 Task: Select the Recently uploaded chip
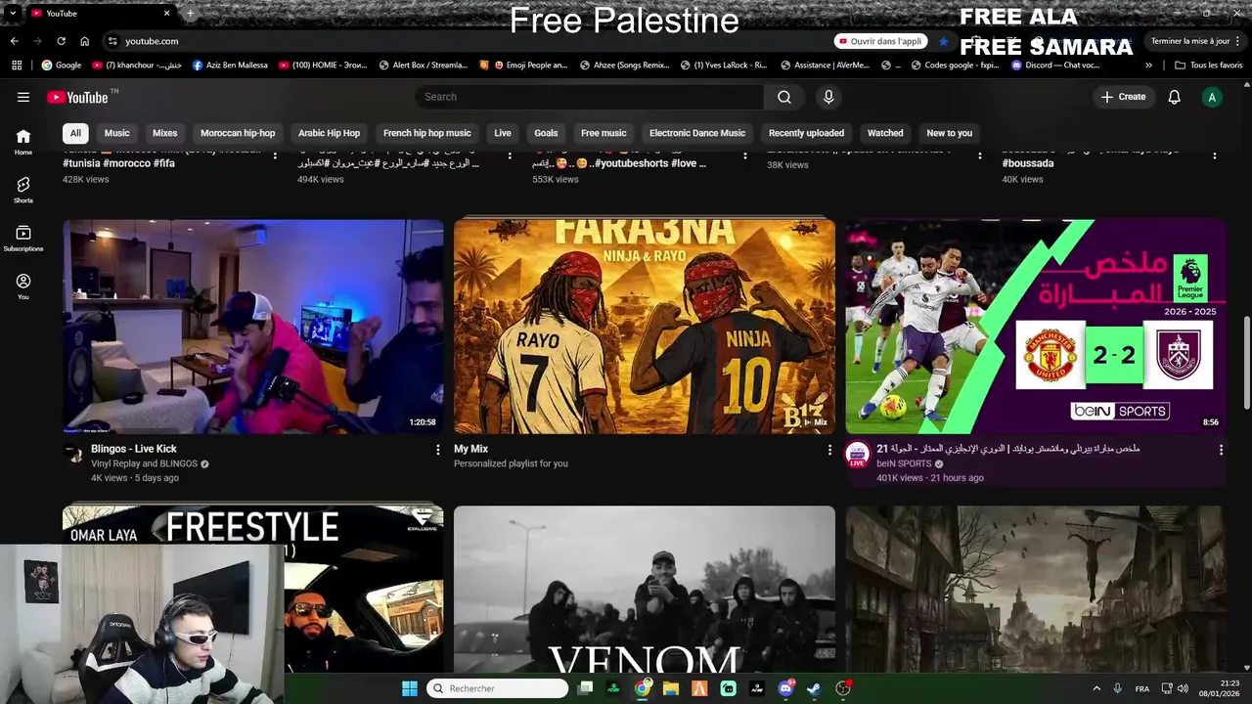[x=806, y=133]
